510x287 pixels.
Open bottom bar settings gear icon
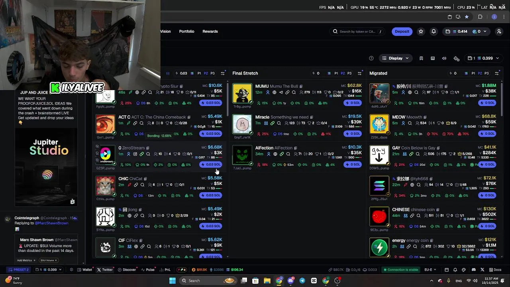click(71, 269)
